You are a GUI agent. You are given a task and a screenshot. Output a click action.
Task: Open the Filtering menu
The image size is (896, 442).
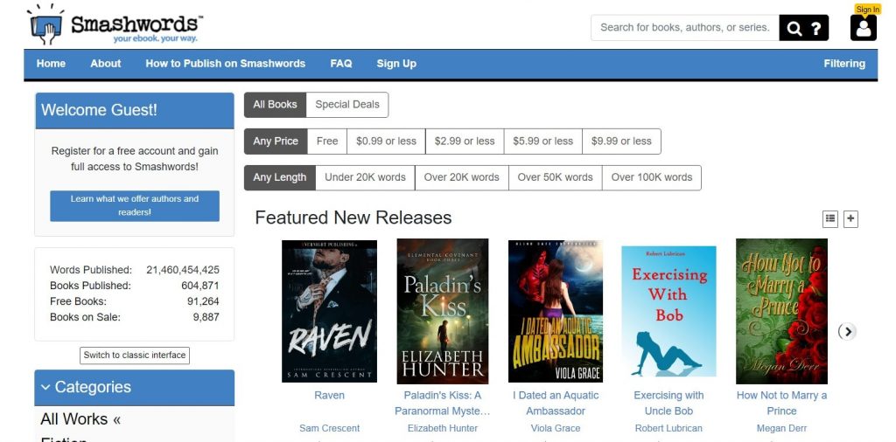tap(844, 64)
